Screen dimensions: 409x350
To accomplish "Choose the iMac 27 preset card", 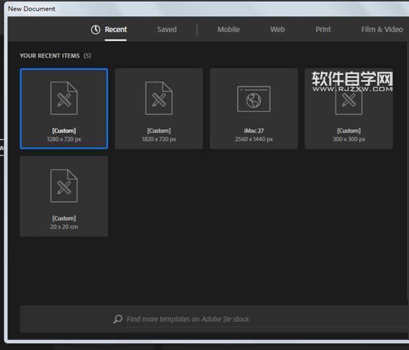I will [254, 109].
